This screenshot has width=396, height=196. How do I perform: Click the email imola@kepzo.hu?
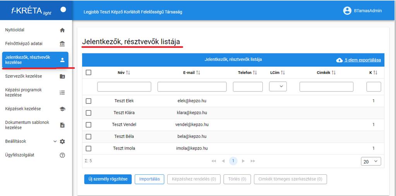(x=192, y=148)
